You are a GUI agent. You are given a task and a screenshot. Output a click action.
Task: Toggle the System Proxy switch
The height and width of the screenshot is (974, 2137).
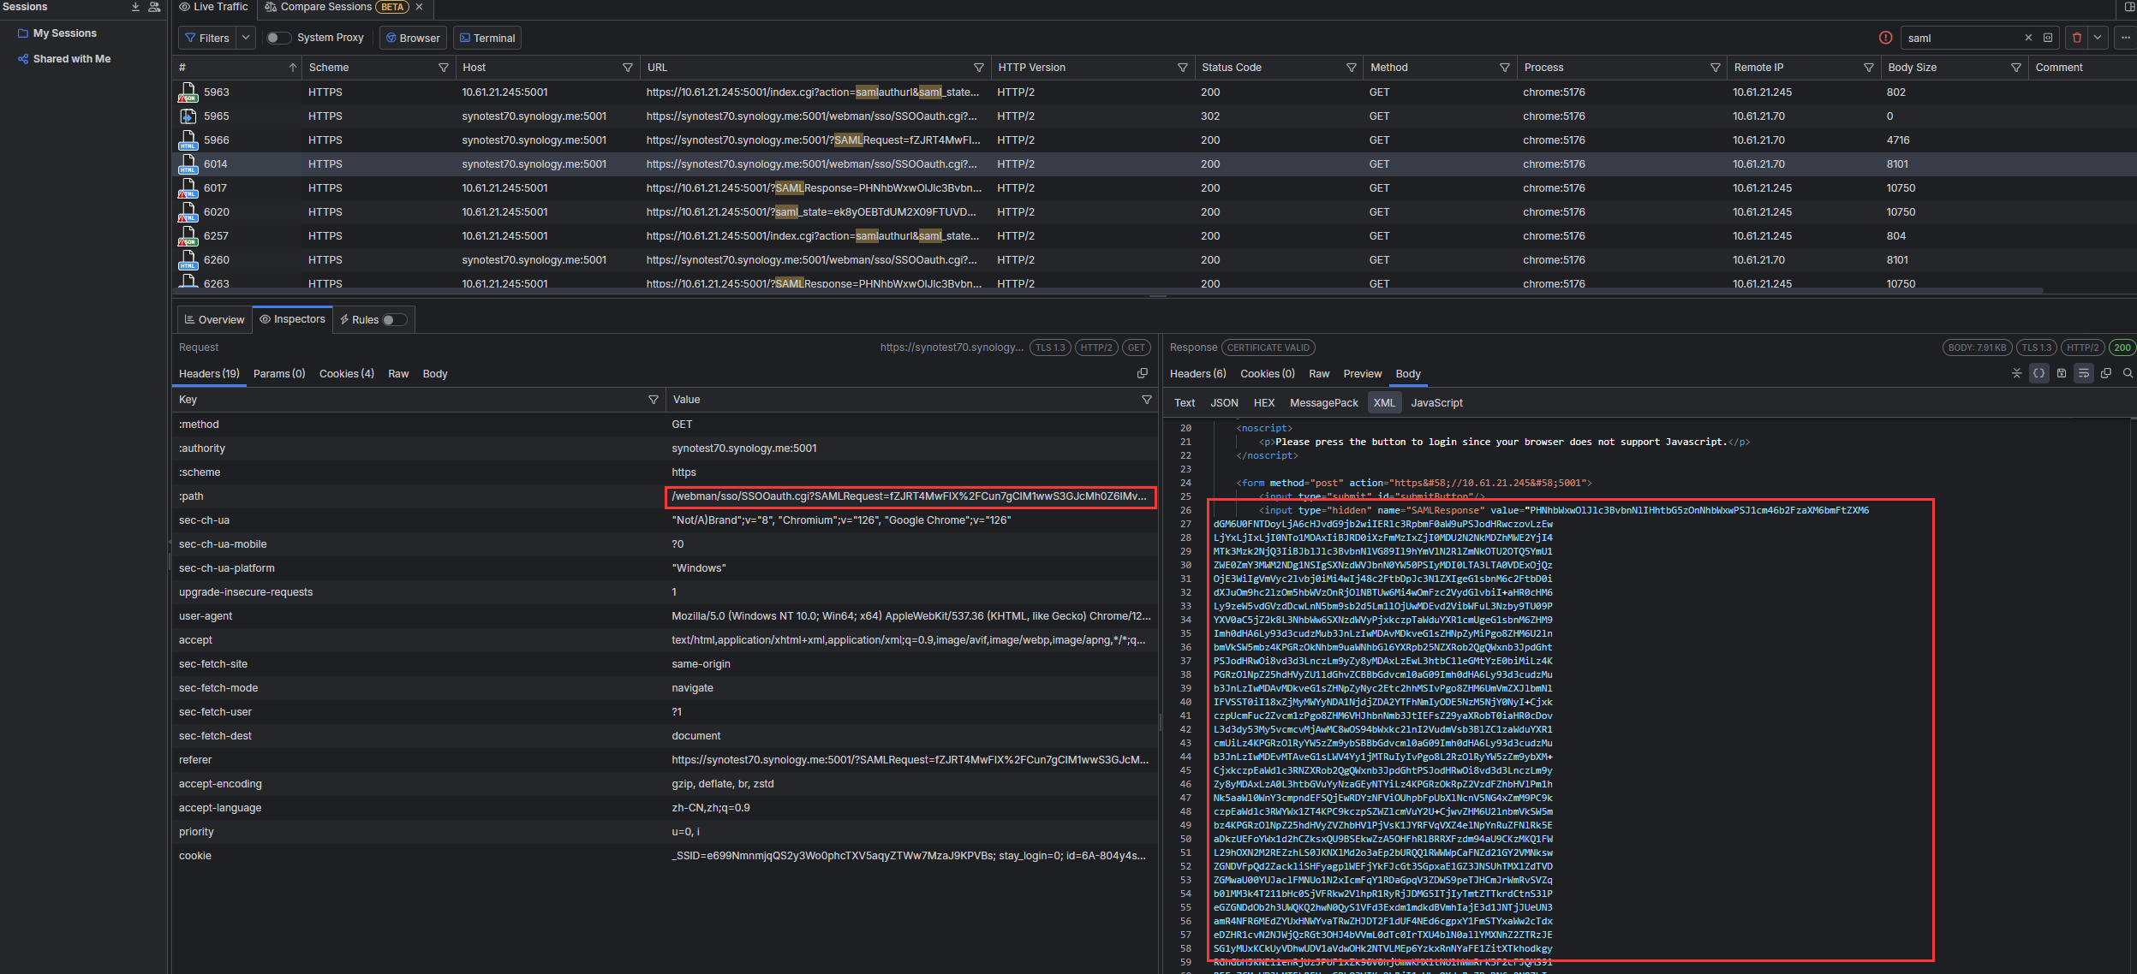point(278,38)
